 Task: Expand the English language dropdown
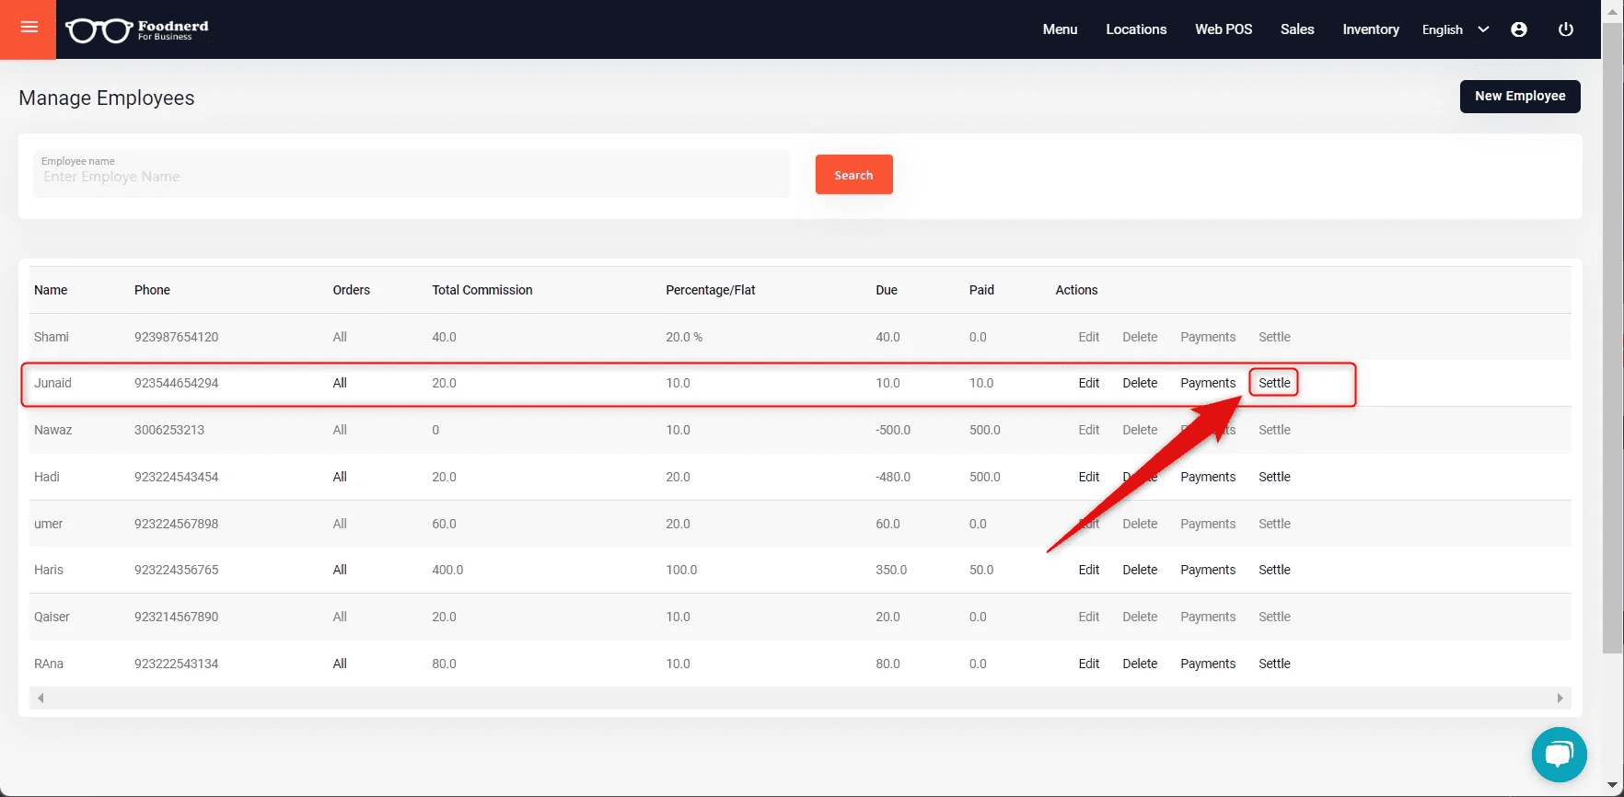point(1456,29)
